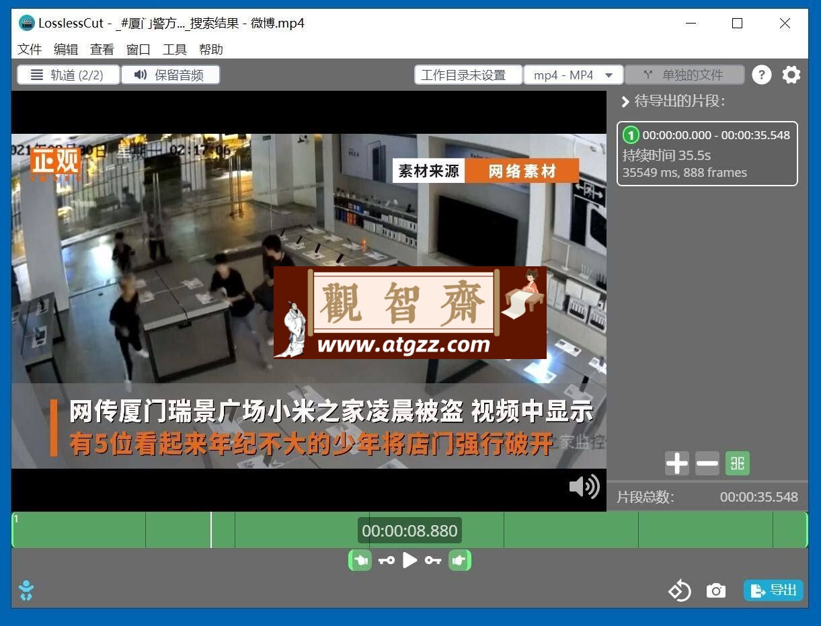The height and width of the screenshot is (626, 821).
Task: Capture a snapshot with the camera icon
Action: (x=716, y=591)
